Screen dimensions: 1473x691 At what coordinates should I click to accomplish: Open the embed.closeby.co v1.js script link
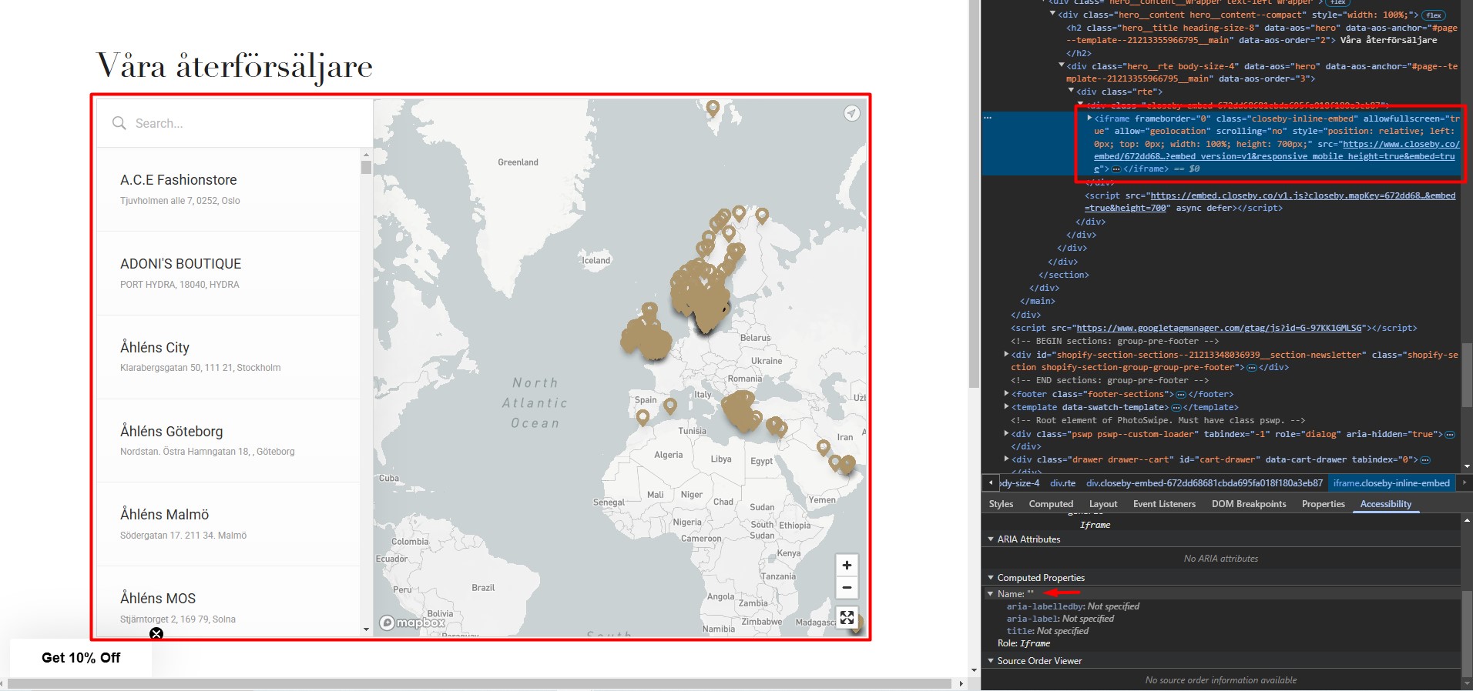click(x=1270, y=202)
